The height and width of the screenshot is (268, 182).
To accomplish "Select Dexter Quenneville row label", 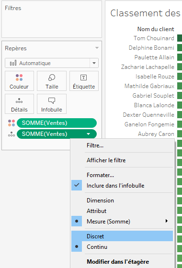I will [x=148, y=115].
